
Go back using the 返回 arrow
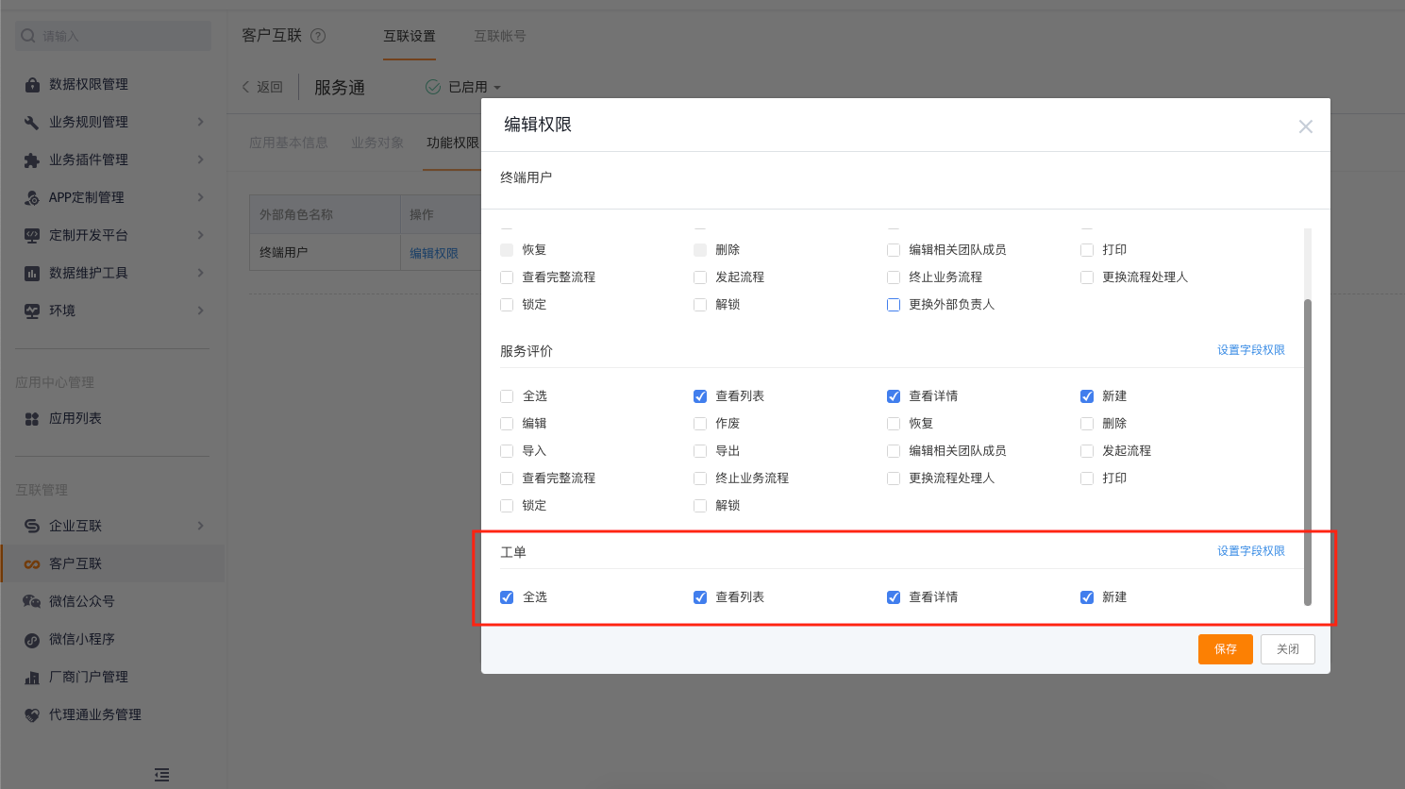tap(246, 87)
